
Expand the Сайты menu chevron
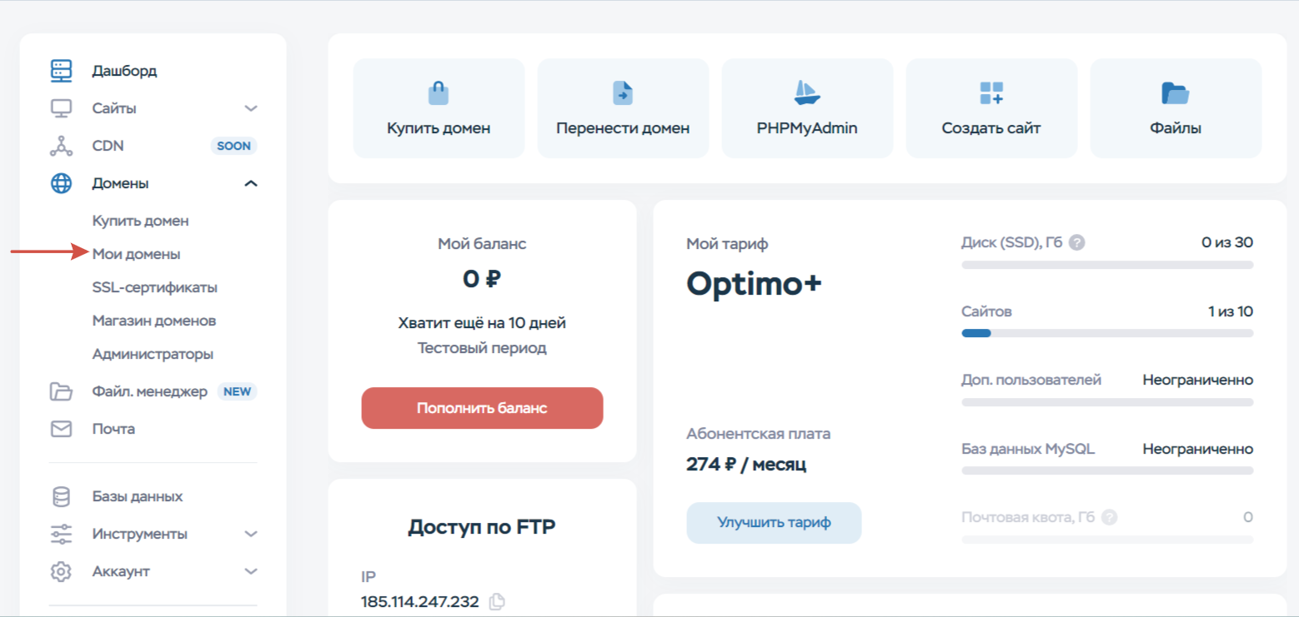point(251,108)
